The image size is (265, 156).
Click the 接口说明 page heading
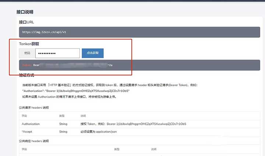point(25,12)
